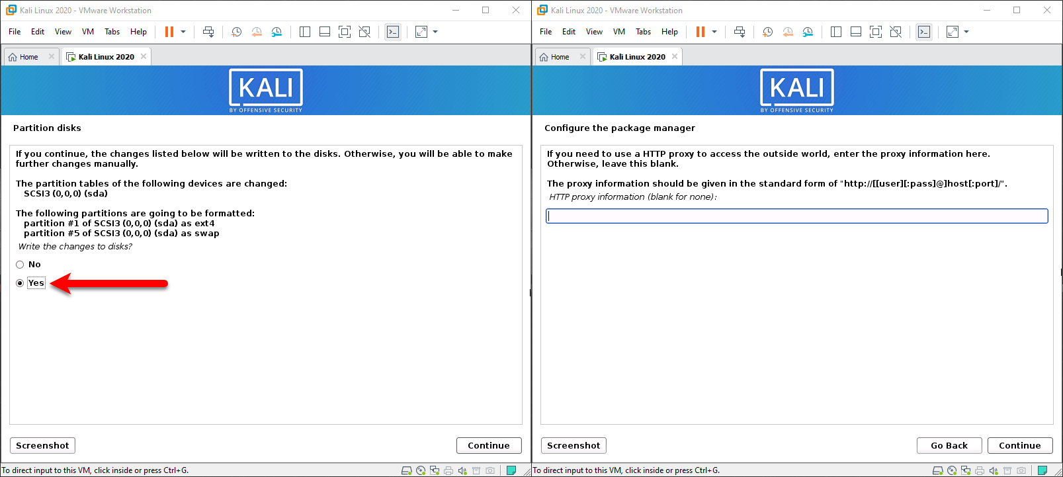
Task: Open power options dropdown in left window toolbar
Action: coord(183,32)
